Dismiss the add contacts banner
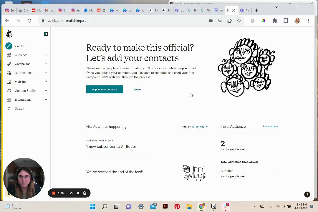 pos(137,90)
